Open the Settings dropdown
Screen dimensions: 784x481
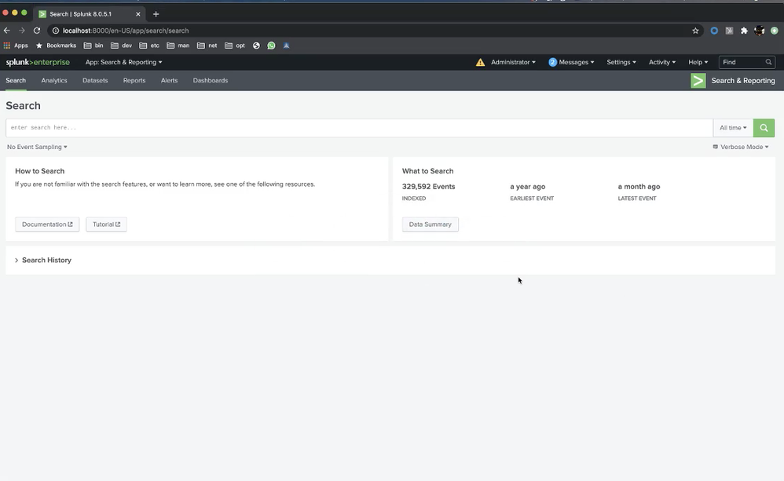coord(621,63)
